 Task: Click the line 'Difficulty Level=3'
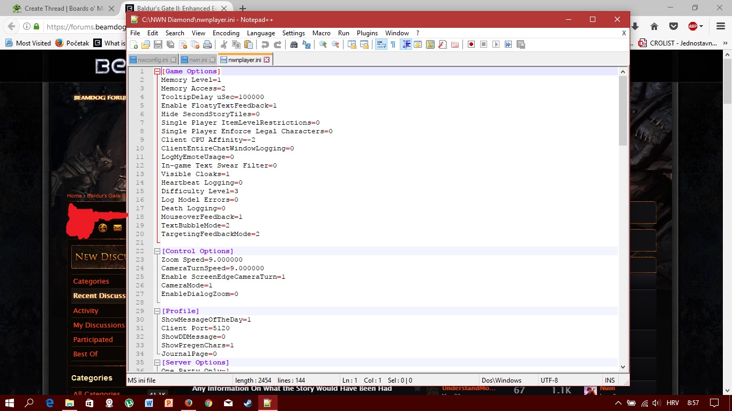point(200,191)
